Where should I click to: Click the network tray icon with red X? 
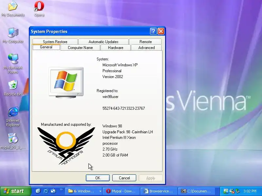232,191
